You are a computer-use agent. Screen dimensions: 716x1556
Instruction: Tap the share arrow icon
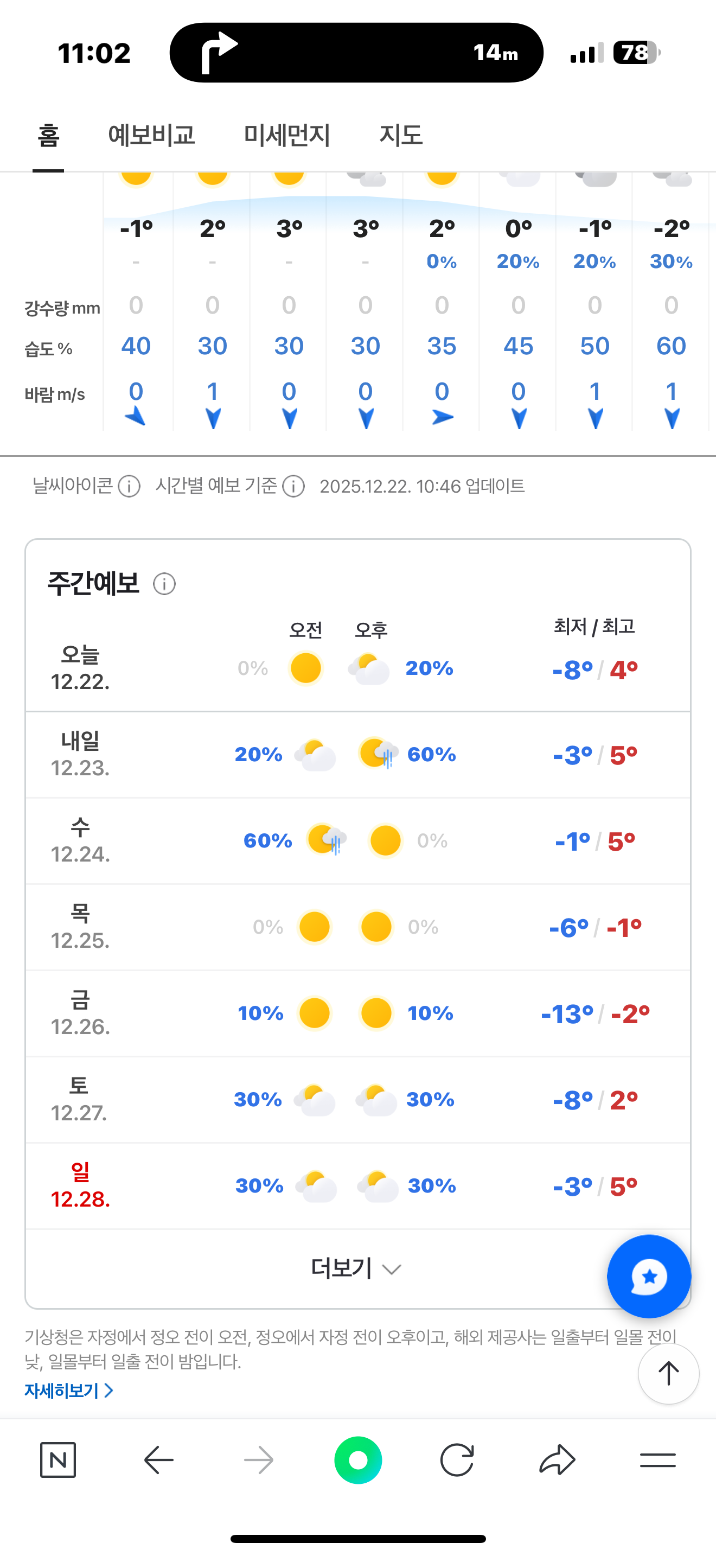[x=557, y=1460]
